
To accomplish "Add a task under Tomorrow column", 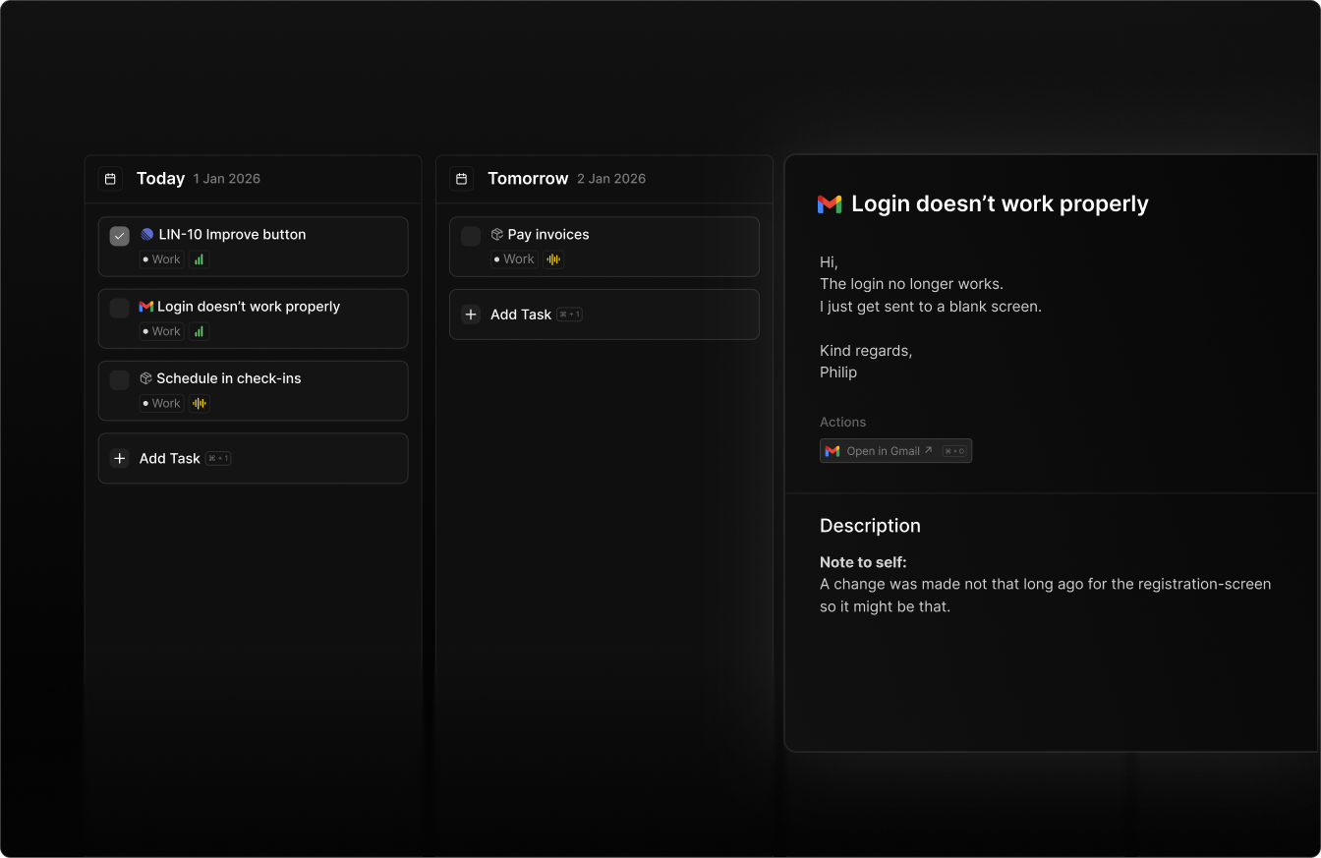I will click(x=521, y=315).
